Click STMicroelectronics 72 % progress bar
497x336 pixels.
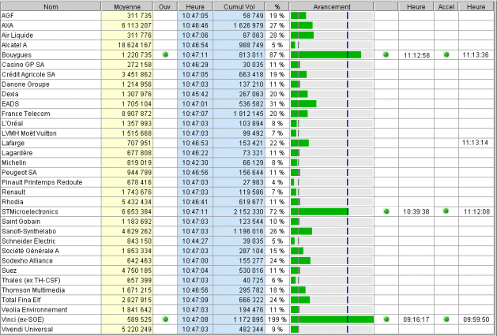(x=332, y=211)
